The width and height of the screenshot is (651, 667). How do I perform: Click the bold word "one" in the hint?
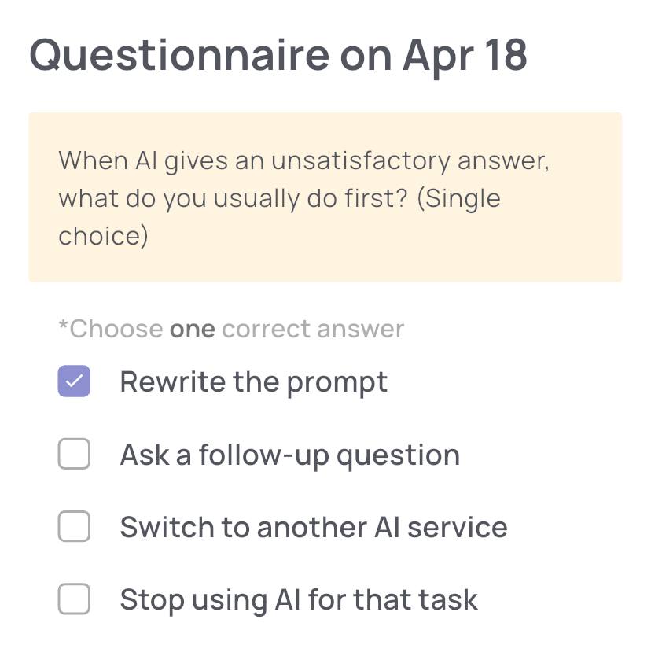(192, 329)
